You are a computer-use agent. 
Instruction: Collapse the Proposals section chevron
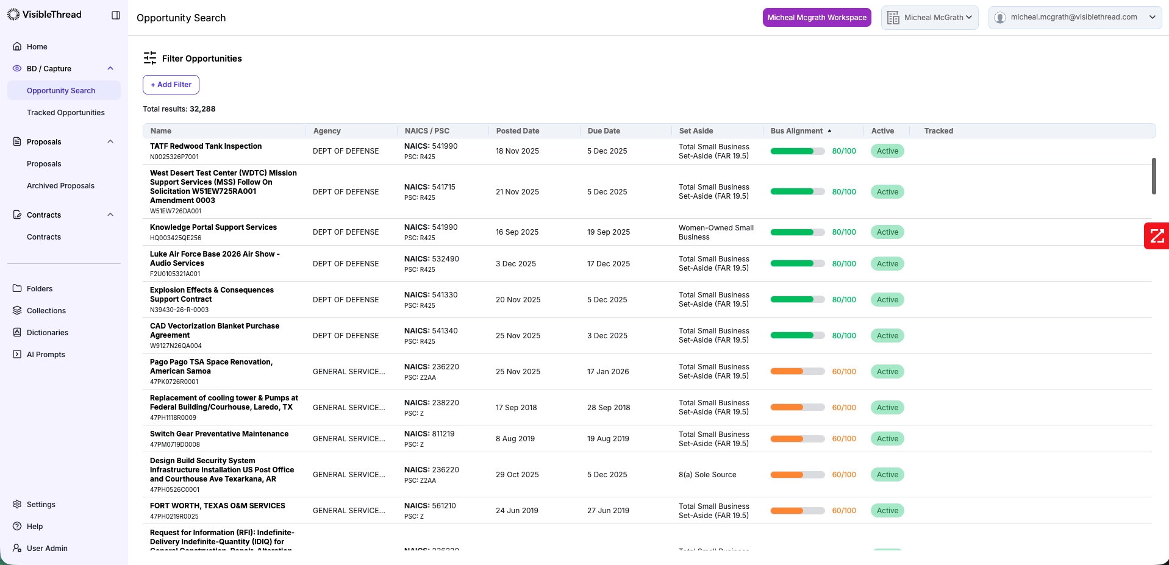click(110, 141)
